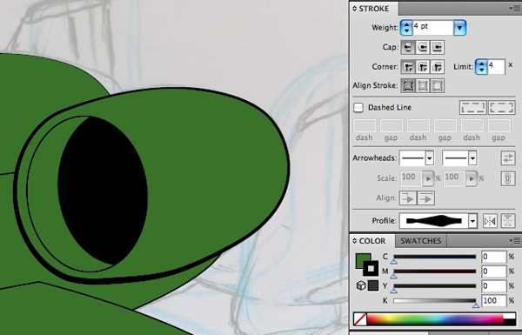Open the start arrowhead dropdown
This screenshot has width=522, height=335.
tap(429, 158)
